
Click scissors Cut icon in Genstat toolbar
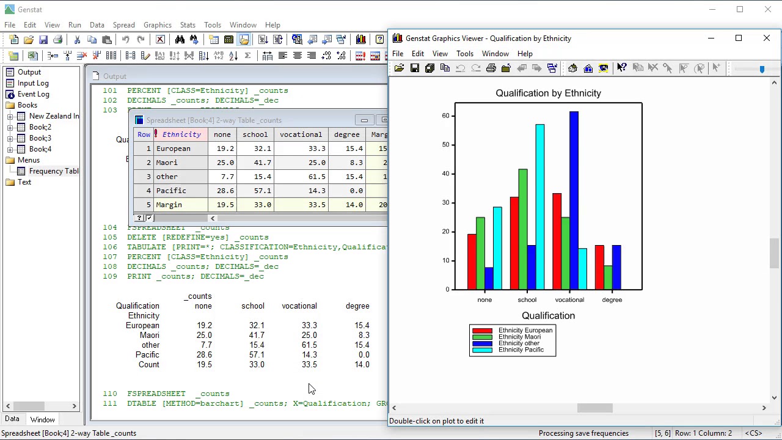pos(77,40)
